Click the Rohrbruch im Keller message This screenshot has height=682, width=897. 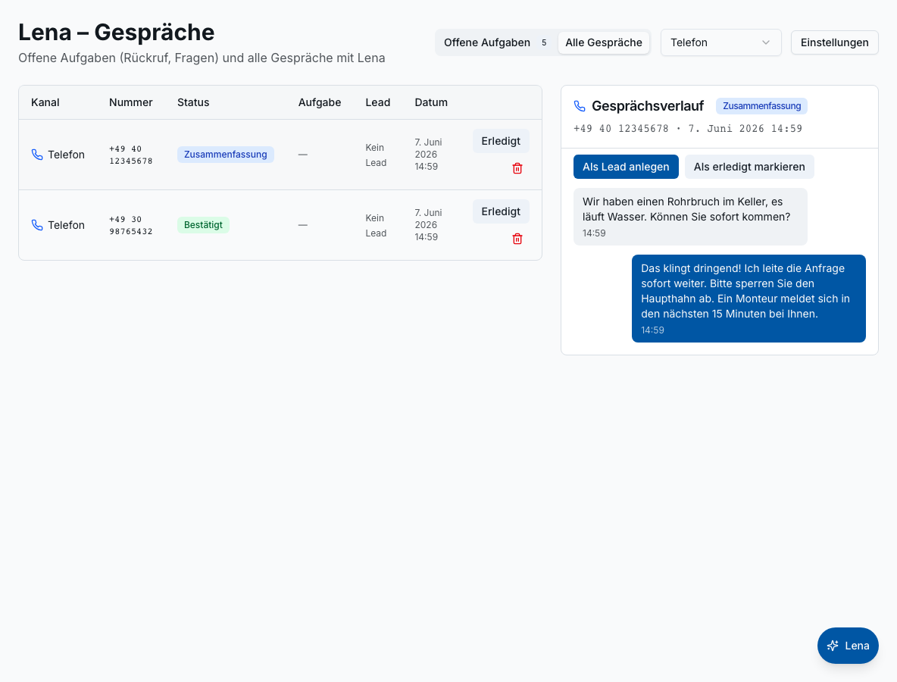point(690,217)
